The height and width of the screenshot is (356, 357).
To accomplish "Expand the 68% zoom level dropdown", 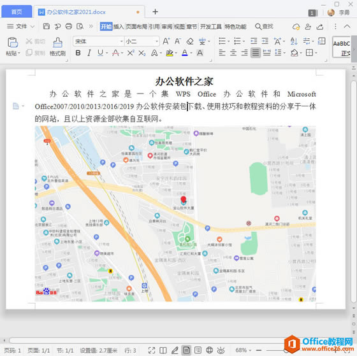I will (x=243, y=350).
